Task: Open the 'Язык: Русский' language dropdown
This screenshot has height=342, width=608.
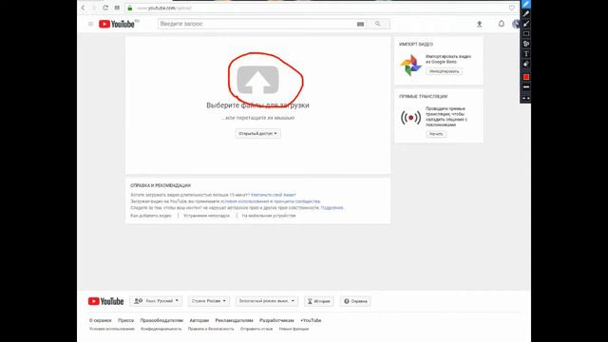Action: pos(157,301)
